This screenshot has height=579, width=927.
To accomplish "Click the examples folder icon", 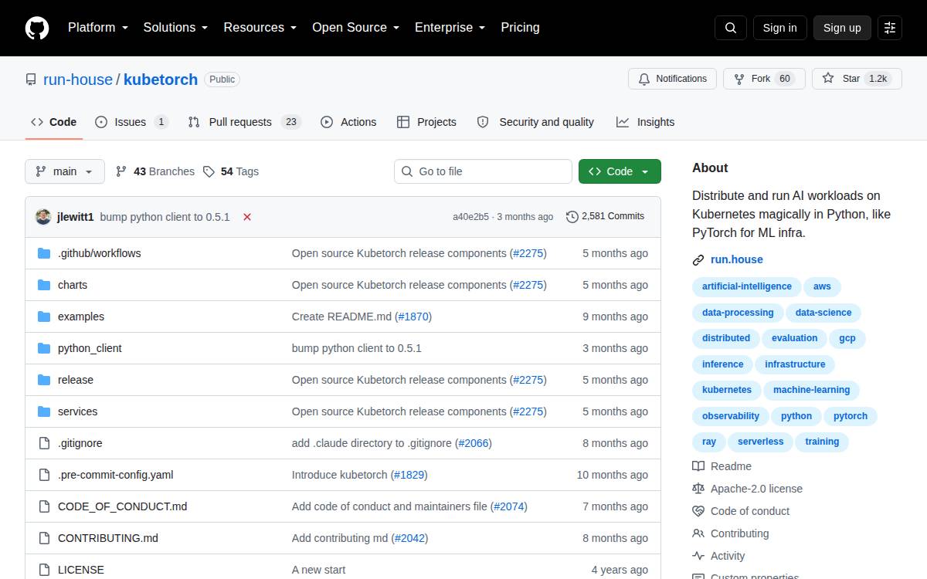I will [44, 317].
